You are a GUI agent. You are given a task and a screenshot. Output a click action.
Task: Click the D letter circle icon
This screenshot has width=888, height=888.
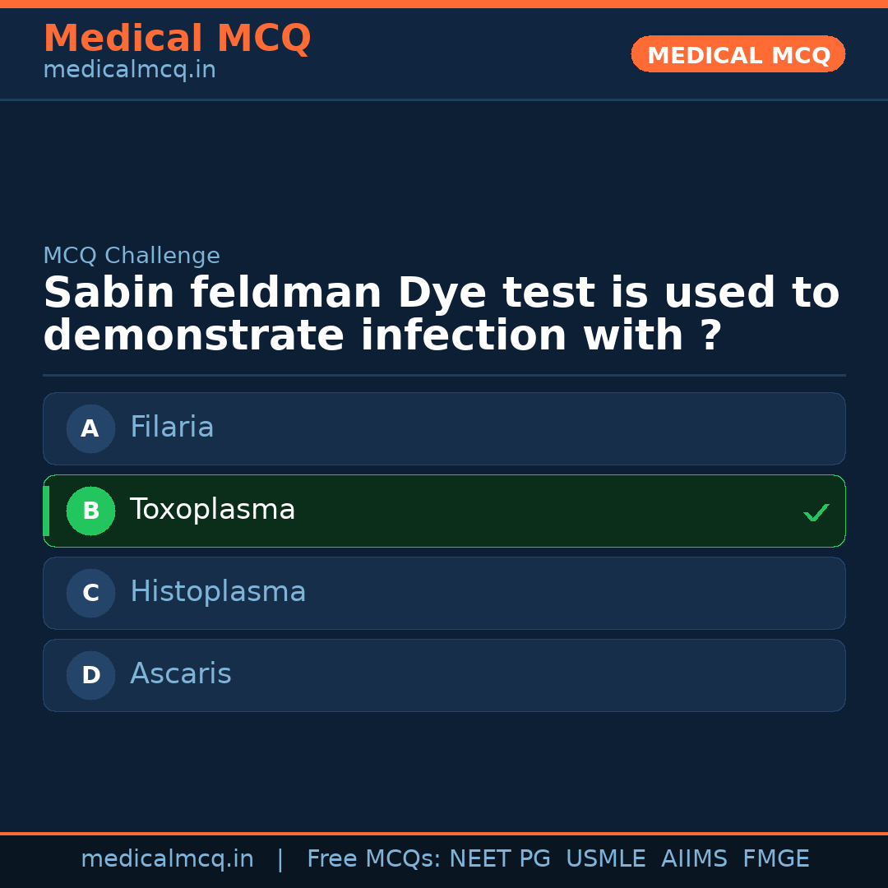coord(90,675)
